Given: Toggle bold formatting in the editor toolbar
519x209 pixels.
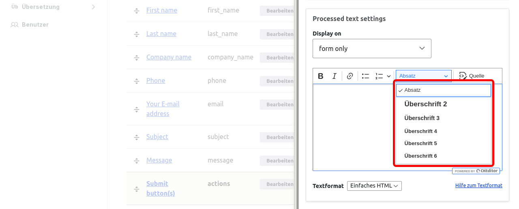Looking at the screenshot, I should pos(320,76).
